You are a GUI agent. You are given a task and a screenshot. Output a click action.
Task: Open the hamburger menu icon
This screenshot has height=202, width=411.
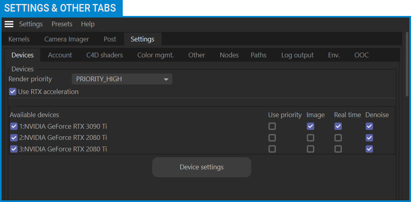pyautogui.click(x=9, y=24)
